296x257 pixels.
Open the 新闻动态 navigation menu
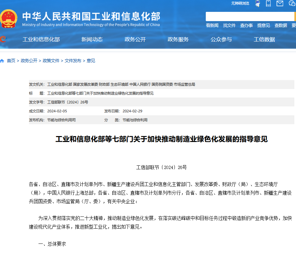[x=92, y=40]
